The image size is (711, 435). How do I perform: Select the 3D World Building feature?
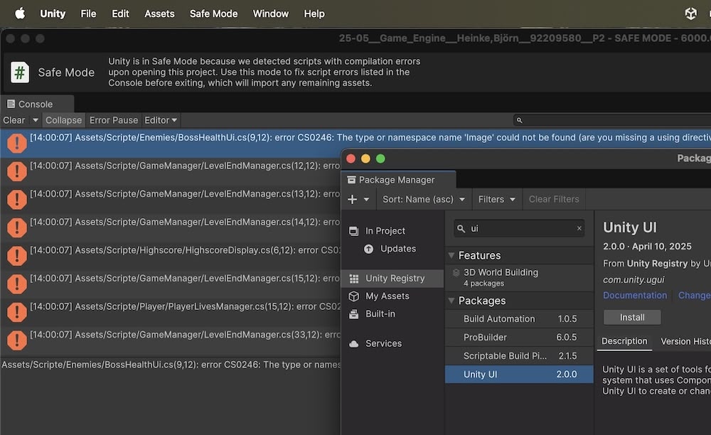point(519,277)
